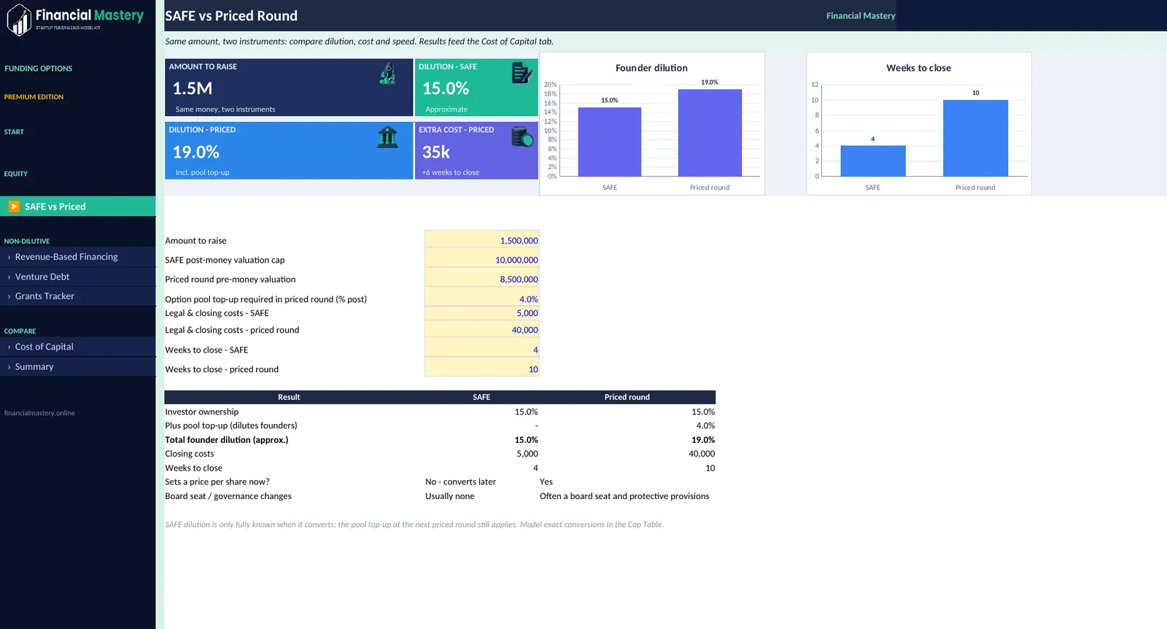Open the Grants Tracker sheet
The height and width of the screenshot is (629, 1167).
click(78, 296)
